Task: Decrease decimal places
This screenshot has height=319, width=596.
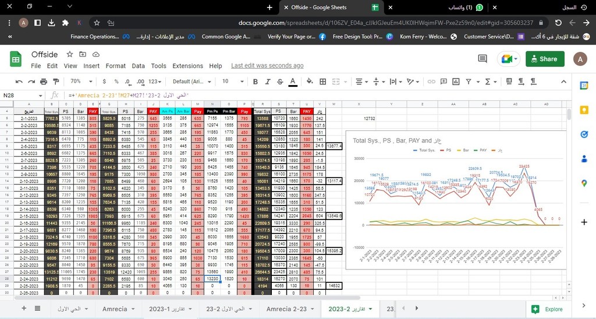Action: pyautogui.click(x=128, y=81)
